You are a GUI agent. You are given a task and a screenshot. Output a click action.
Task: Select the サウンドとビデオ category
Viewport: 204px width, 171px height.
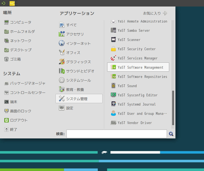point(79,71)
